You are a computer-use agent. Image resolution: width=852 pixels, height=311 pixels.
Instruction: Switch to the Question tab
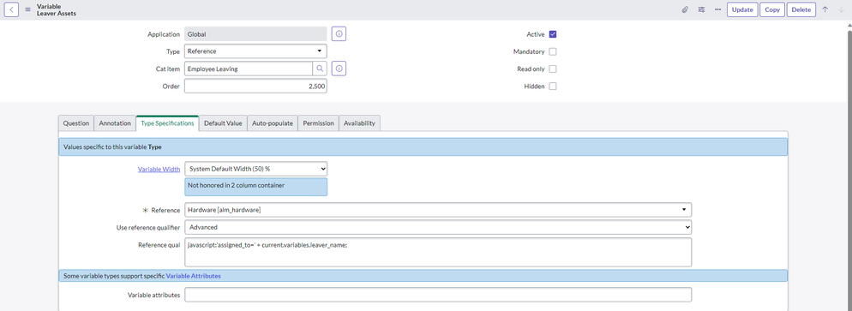76,123
